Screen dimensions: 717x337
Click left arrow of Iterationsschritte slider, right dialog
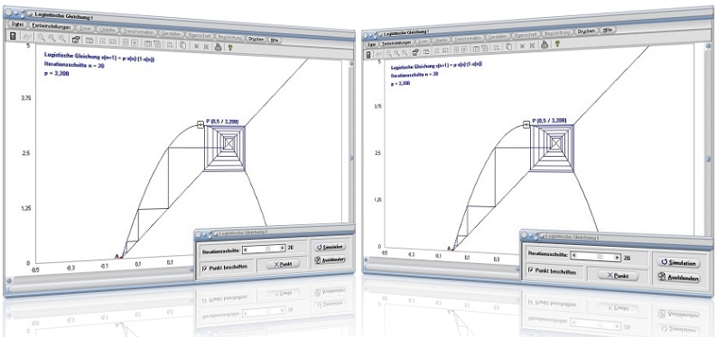[x=575, y=256]
